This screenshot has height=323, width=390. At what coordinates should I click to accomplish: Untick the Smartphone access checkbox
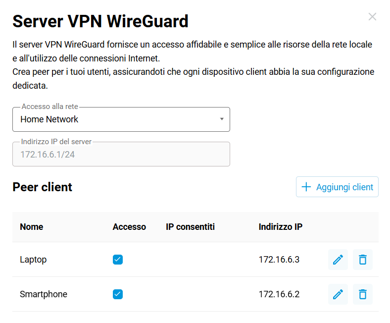click(118, 294)
